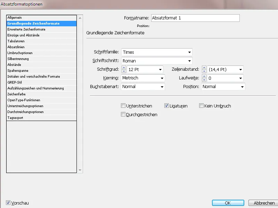The width and height of the screenshot is (278, 208).
Task: Increase Laufweite with up arrow
Action: coord(204,76)
